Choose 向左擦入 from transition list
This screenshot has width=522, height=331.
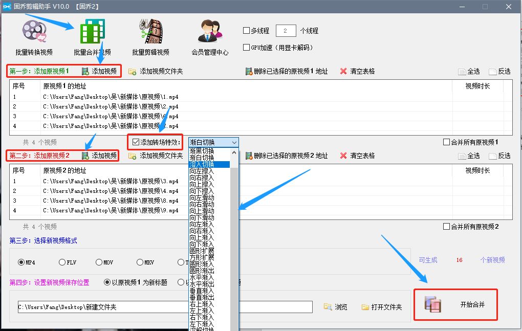click(209, 171)
